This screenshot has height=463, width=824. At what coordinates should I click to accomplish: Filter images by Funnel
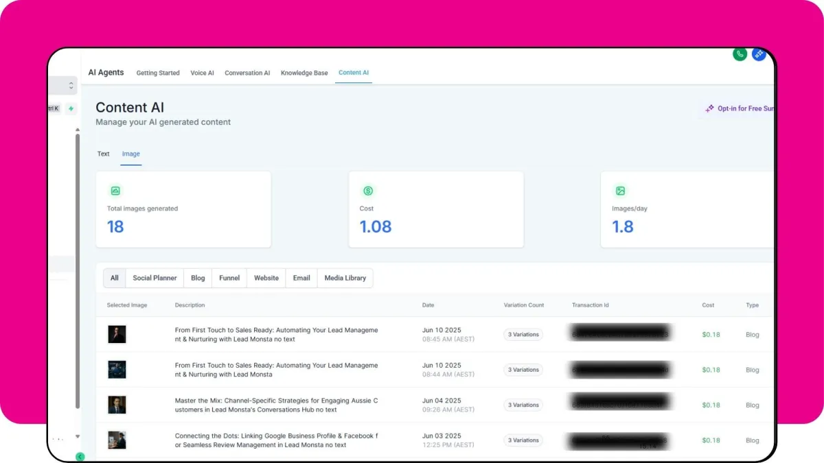(230, 278)
